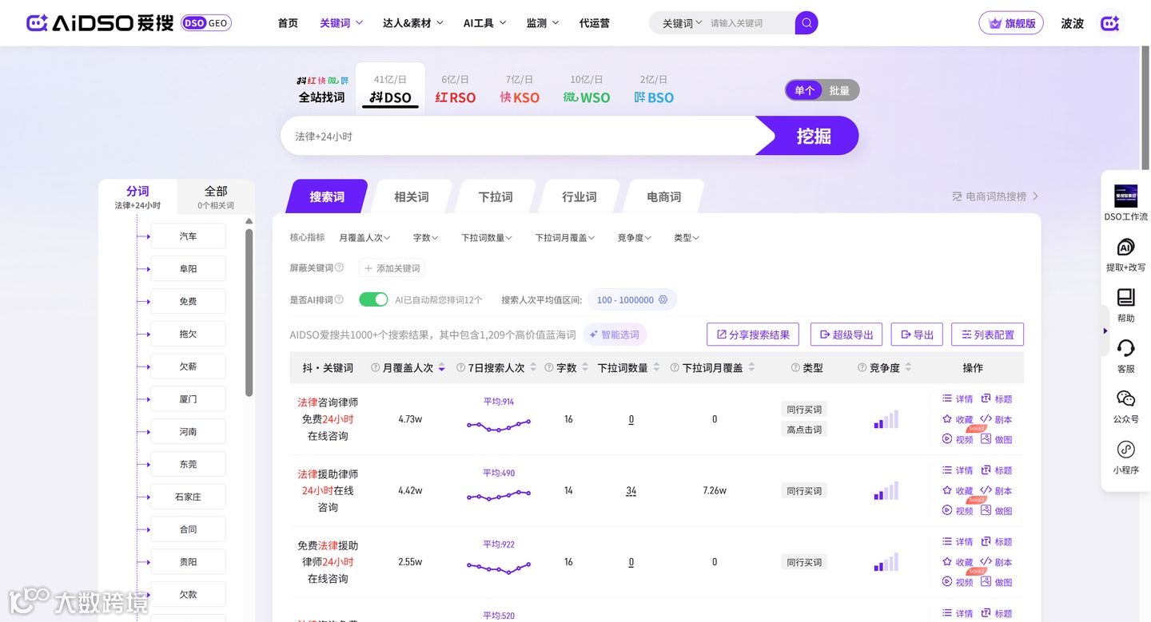This screenshot has height=622, width=1151.
Task: Generate 视频 for the 4.73w keyword row
Action: click(958, 439)
